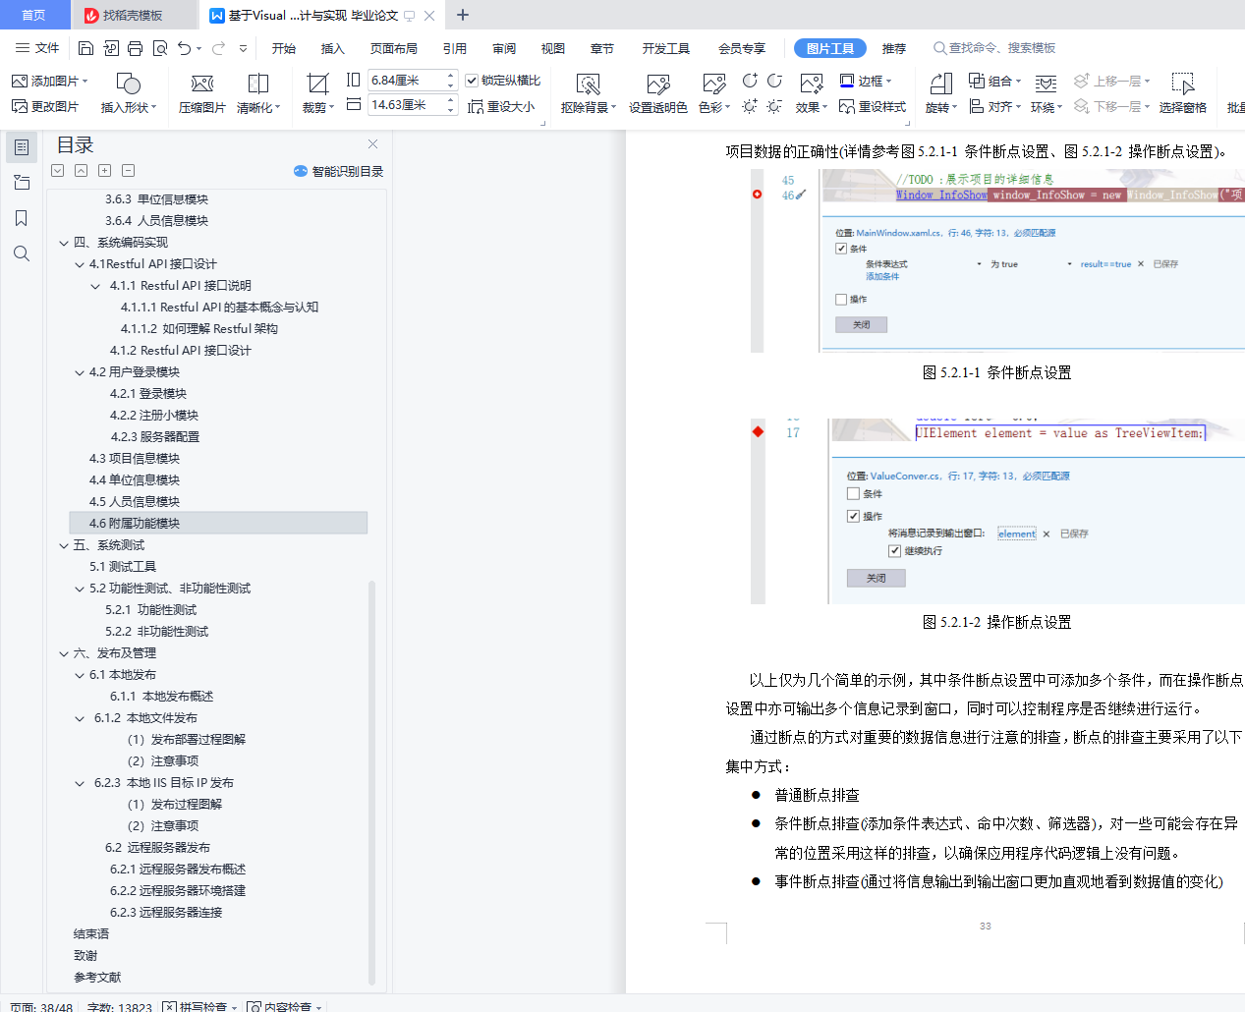
Task: Jump to 结束语 in outline
Action: [91, 934]
